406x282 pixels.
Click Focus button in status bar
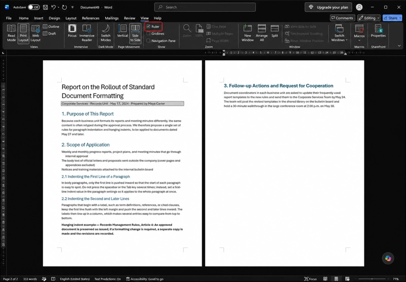click(x=311, y=279)
